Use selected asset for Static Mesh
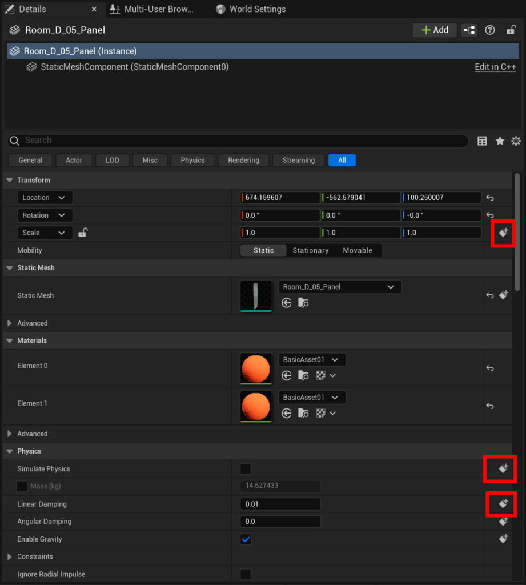Screen dimensions: 526x585 (x=287, y=303)
